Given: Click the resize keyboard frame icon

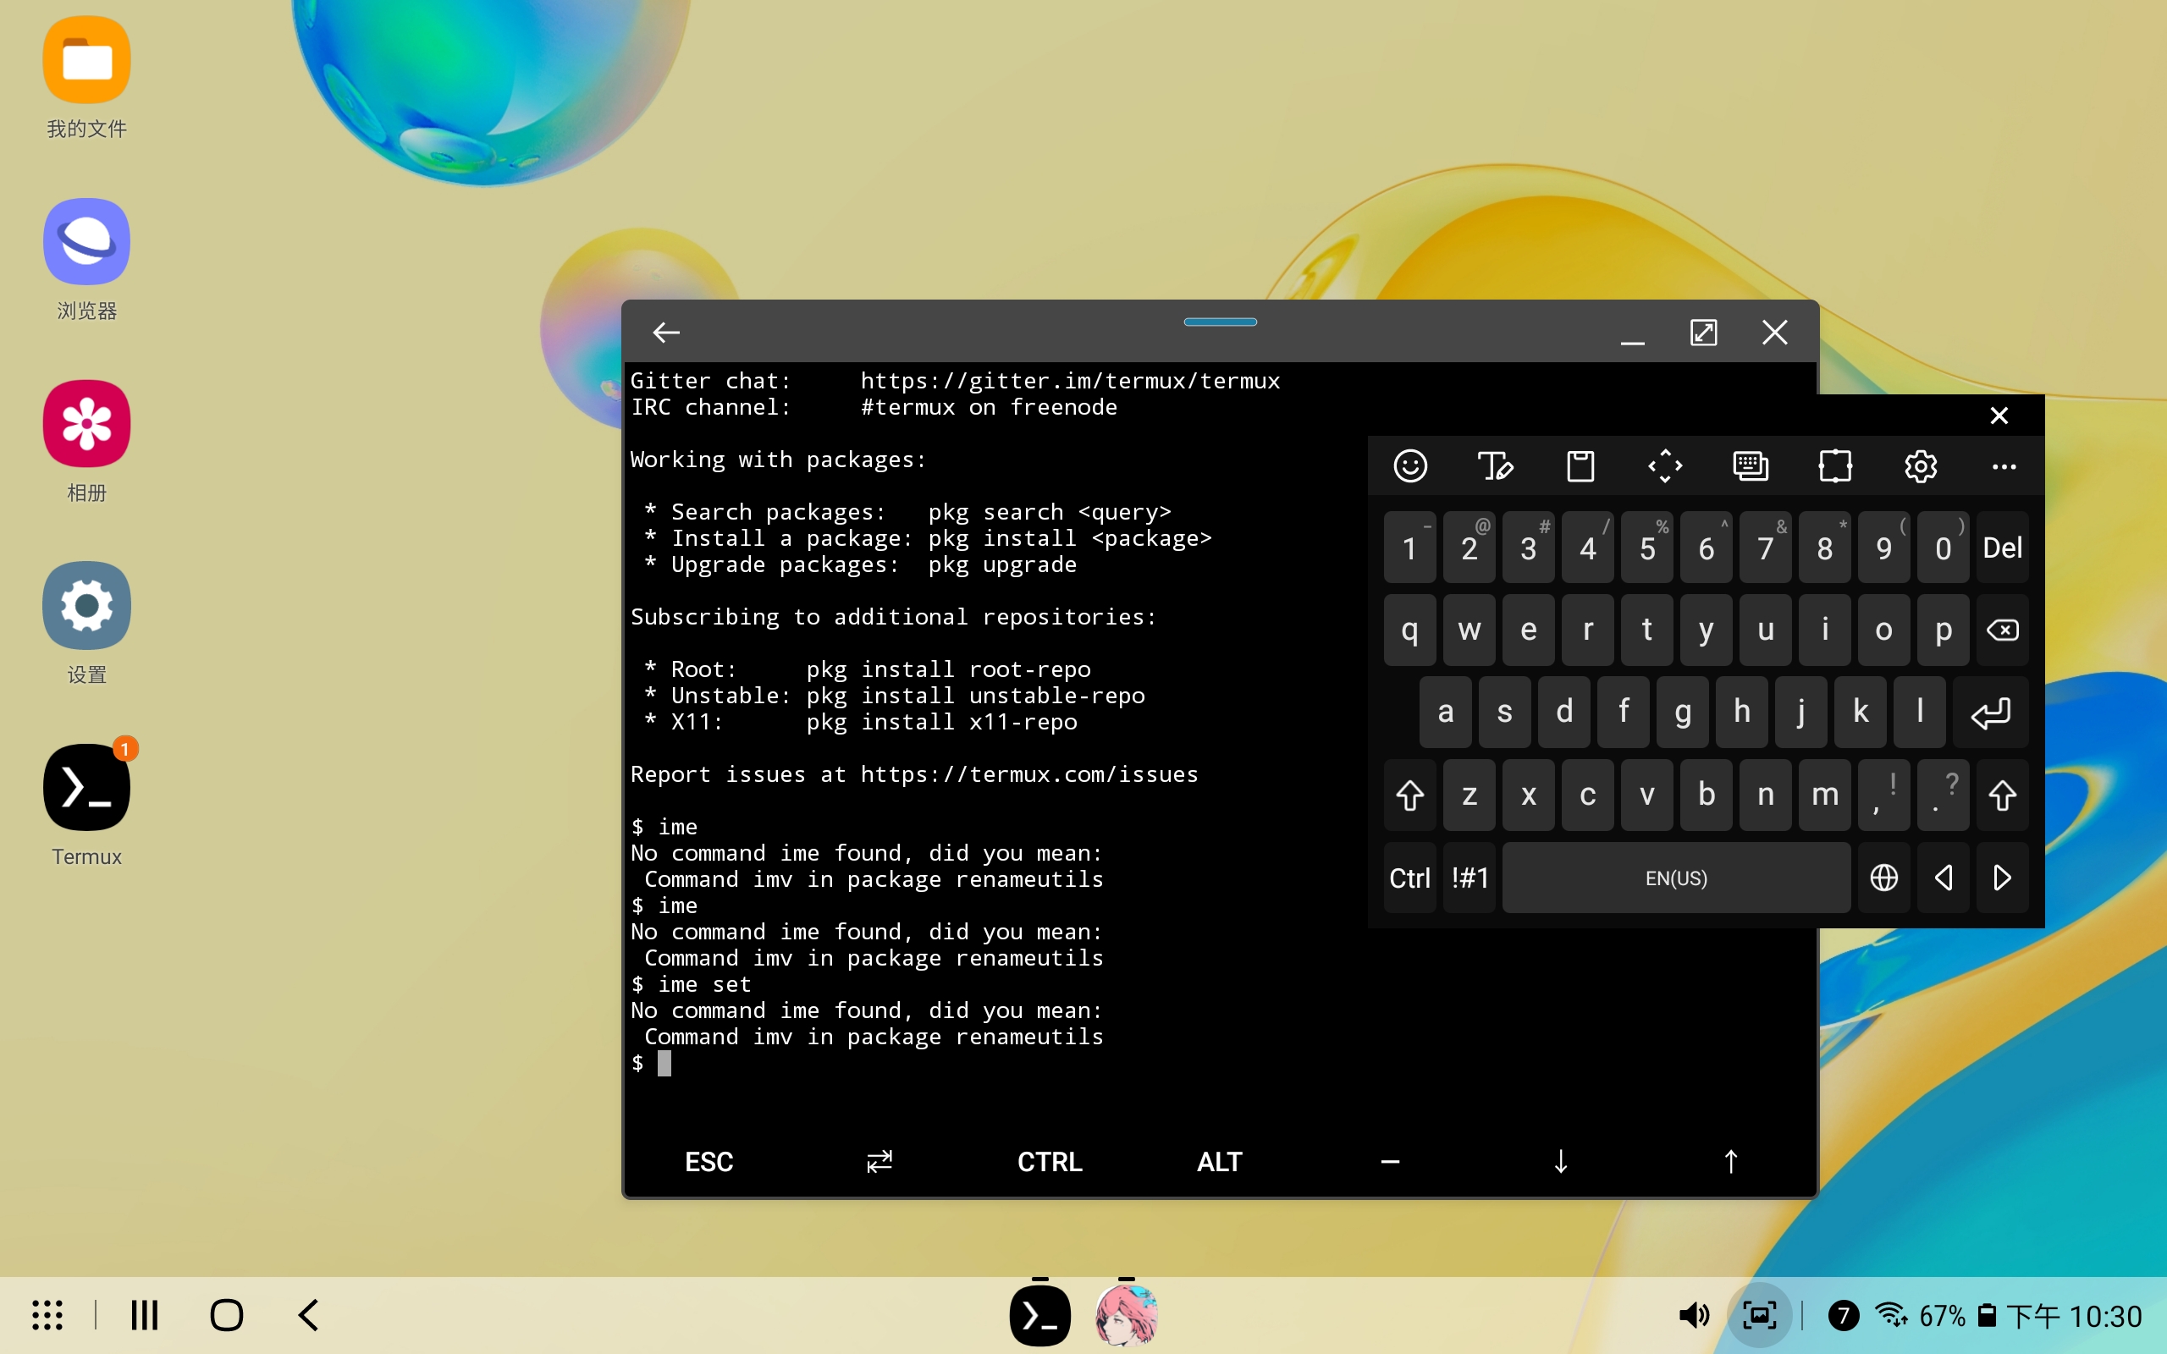Looking at the screenshot, I should point(1835,465).
